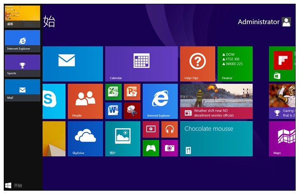Open the Desktop tile on Start screen
The width and height of the screenshot is (299, 194).
(x=54, y=139)
